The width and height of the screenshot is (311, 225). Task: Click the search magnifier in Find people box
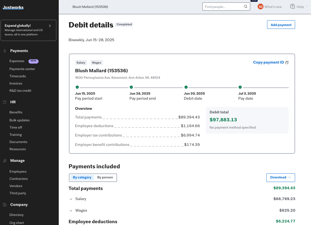tap(245, 6)
